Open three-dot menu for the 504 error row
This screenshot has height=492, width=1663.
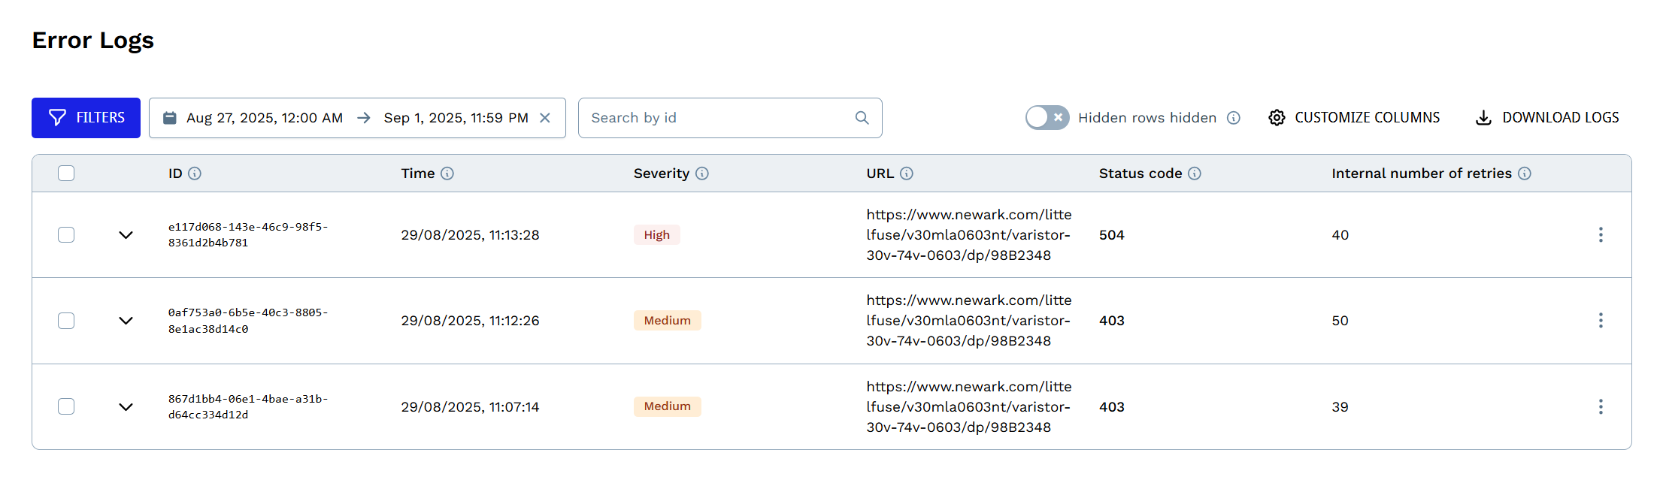click(1601, 235)
